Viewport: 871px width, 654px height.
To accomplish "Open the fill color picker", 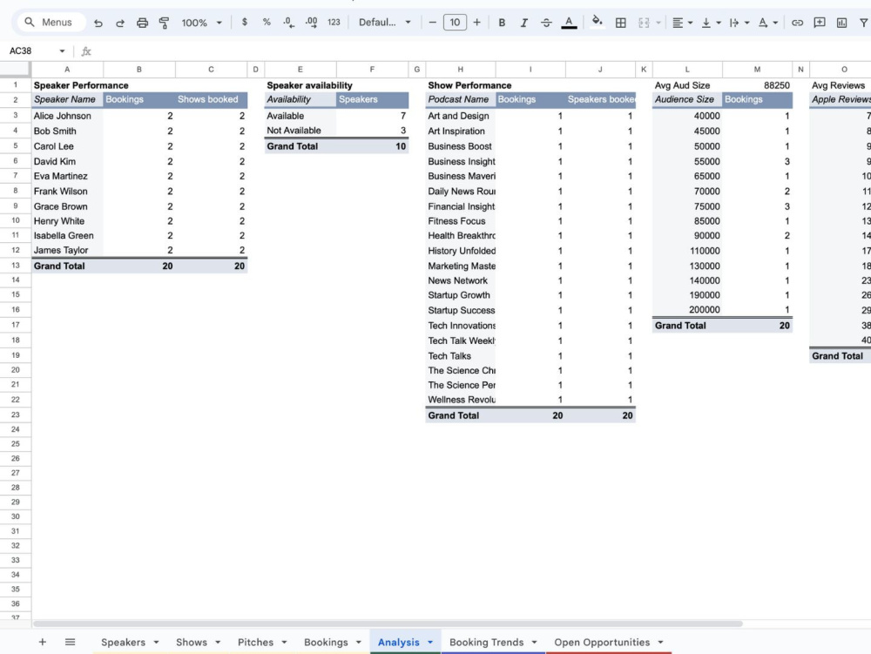I will click(598, 23).
